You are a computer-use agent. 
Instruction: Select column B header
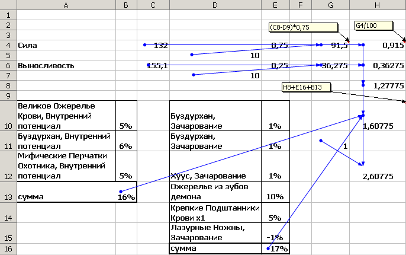[x=127, y=5]
